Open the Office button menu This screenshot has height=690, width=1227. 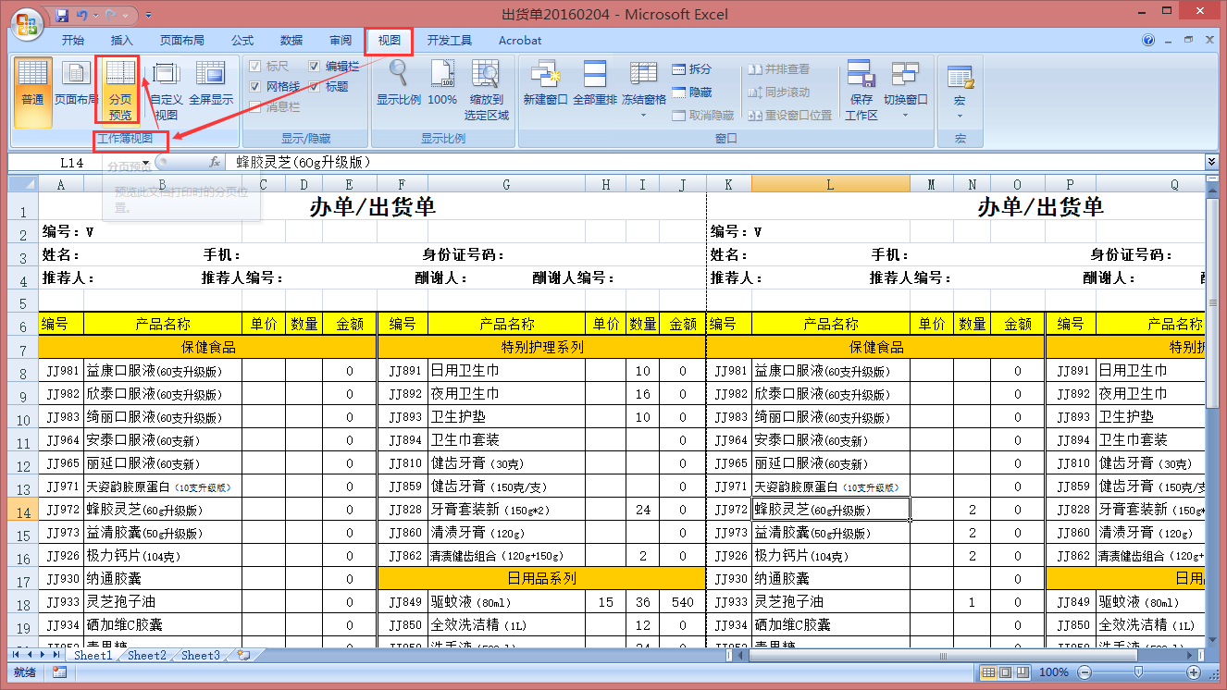[28, 22]
